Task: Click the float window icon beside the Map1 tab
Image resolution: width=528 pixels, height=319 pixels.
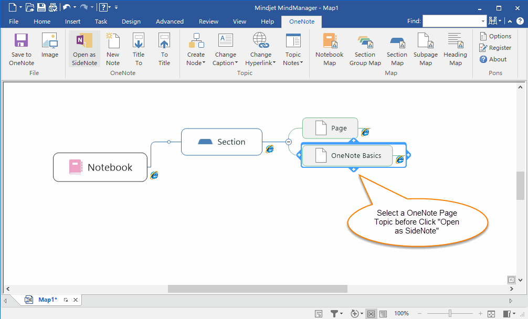Action: click(66, 300)
